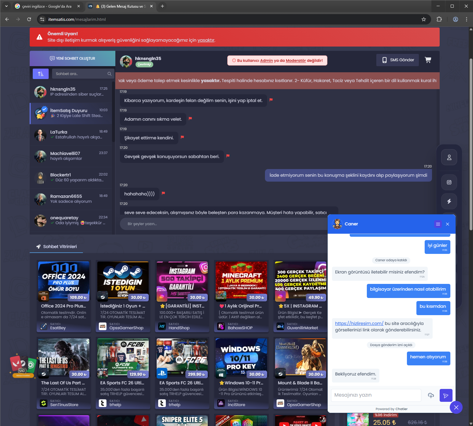Flag the "Adamın canını sıkma velet" message
The height and width of the screenshot is (426, 473).
click(x=190, y=119)
